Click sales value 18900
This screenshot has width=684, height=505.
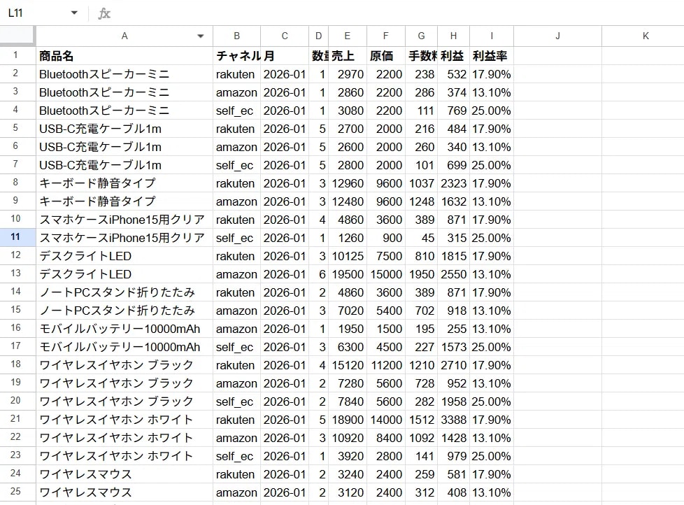pyautogui.click(x=347, y=420)
